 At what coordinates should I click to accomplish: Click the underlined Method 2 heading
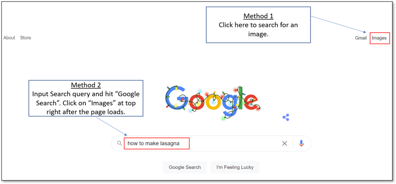[86, 85]
